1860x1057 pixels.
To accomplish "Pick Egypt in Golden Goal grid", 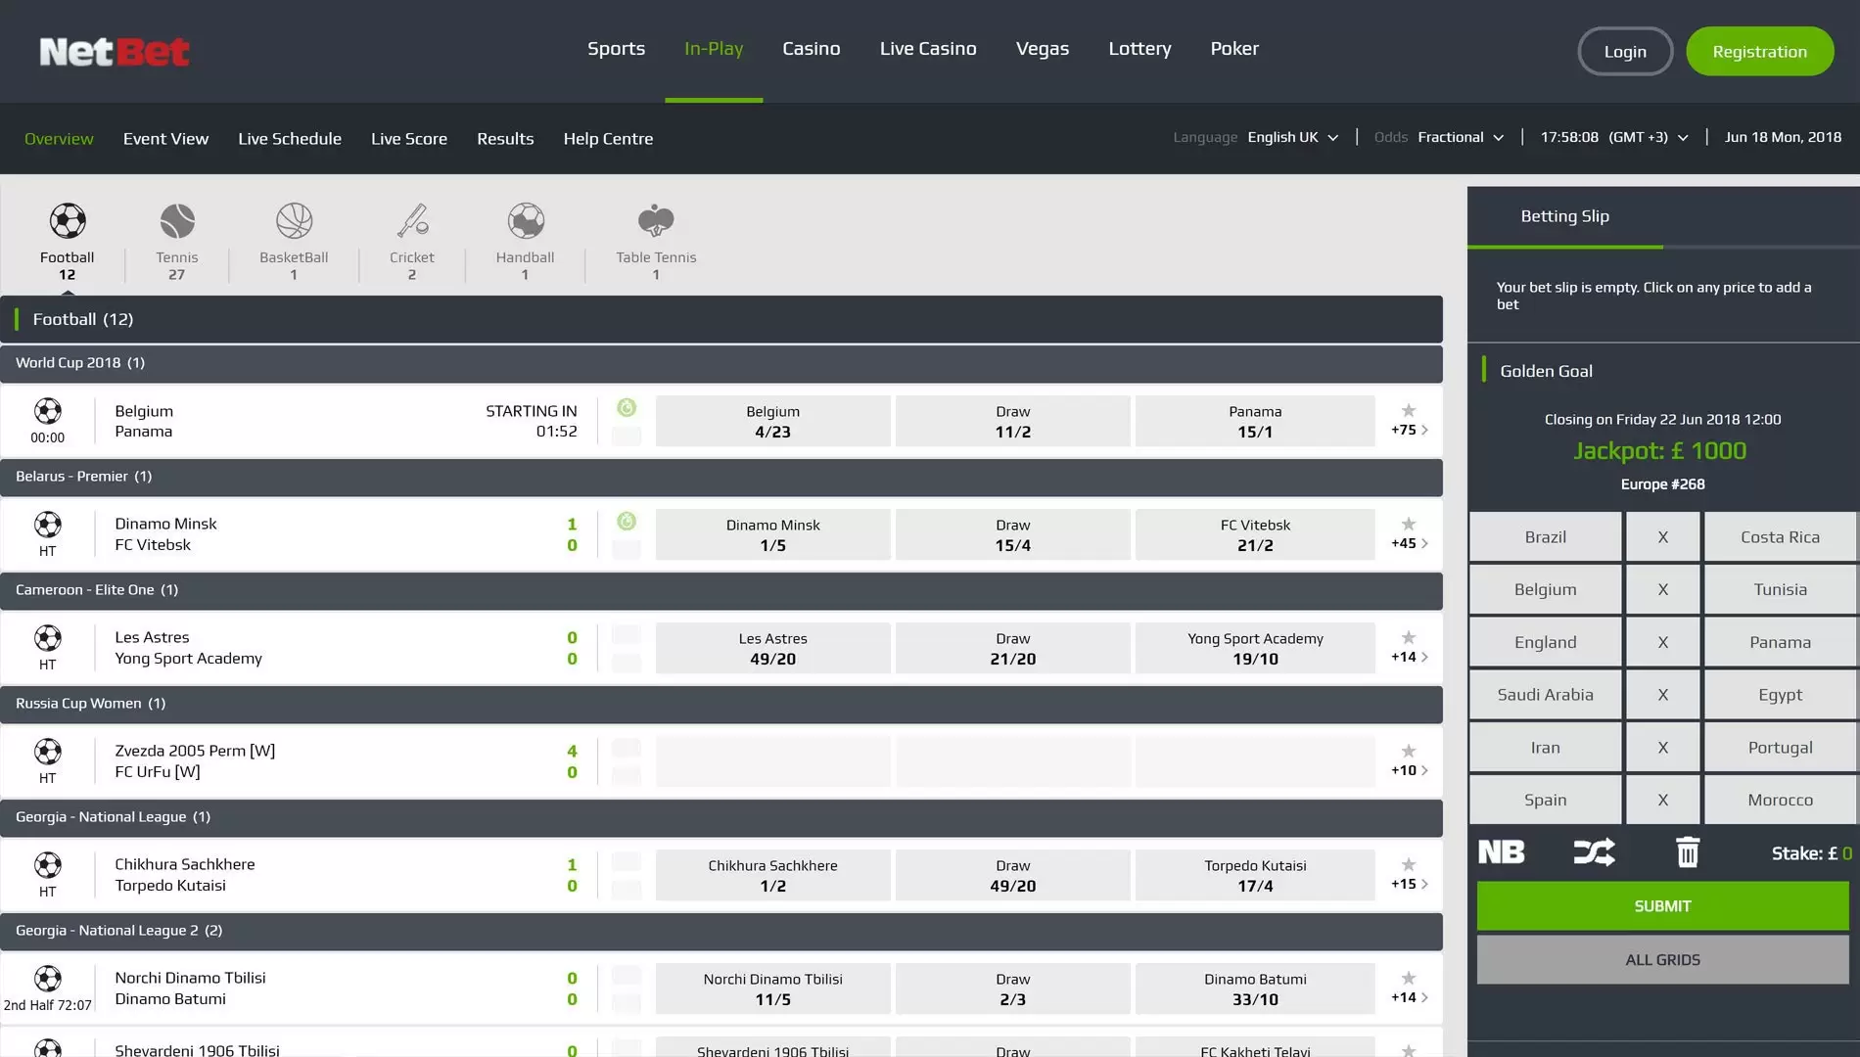I will [1780, 694].
